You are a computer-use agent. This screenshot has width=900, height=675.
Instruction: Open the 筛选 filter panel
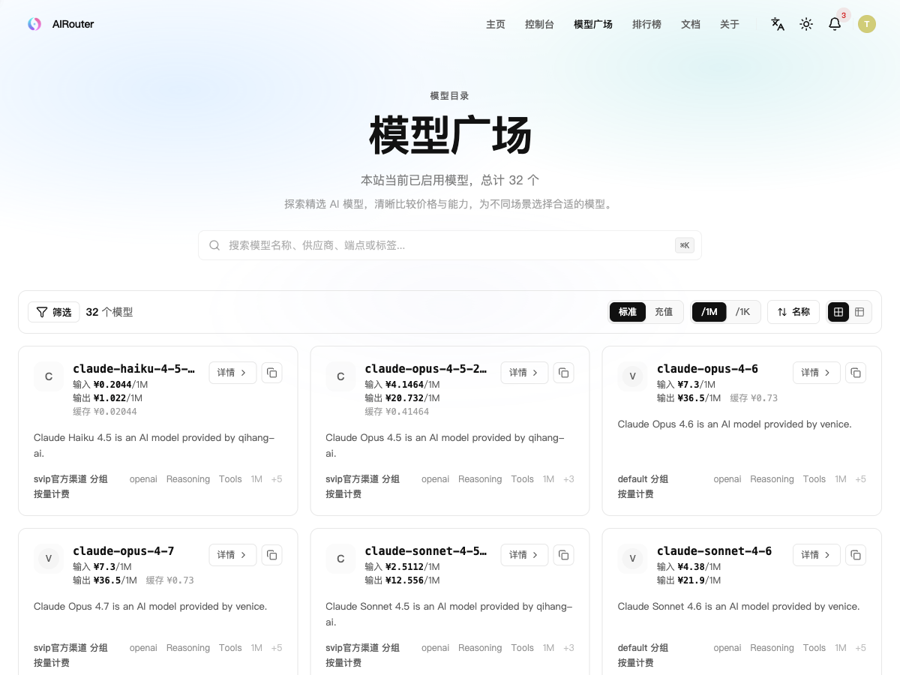coord(54,312)
